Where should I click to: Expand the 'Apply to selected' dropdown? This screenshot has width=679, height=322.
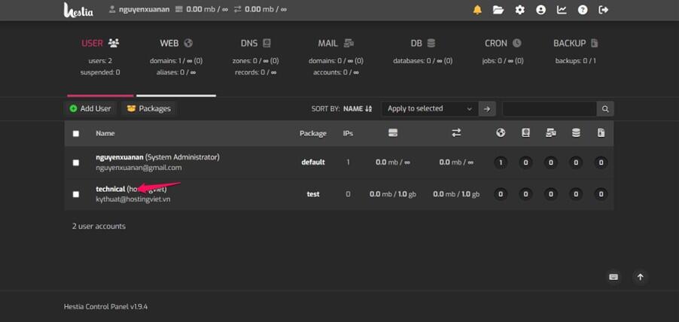pyautogui.click(x=429, y=109)
